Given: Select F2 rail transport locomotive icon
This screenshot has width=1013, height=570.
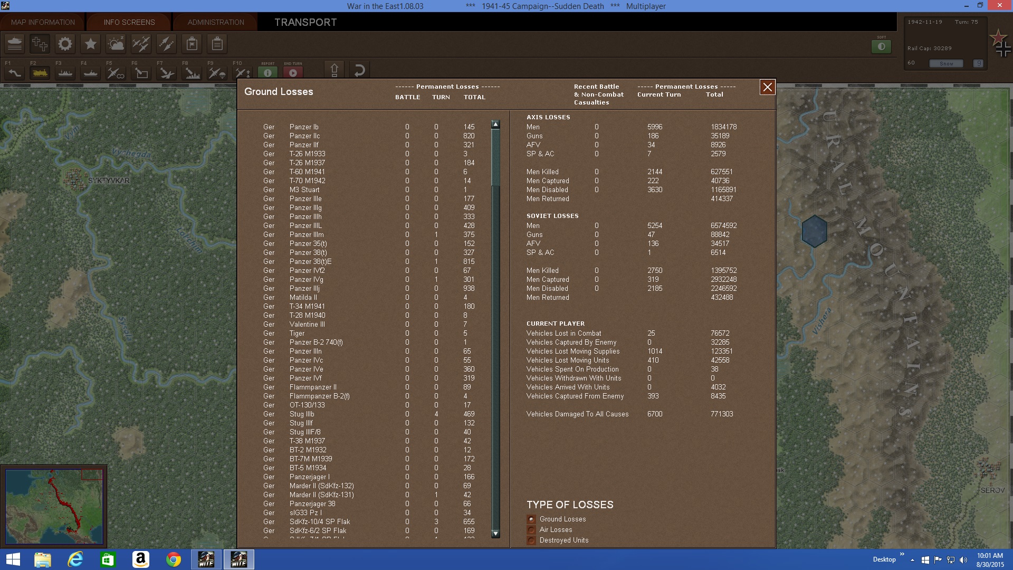Looking at the screenshot, I should coord(40,73).
